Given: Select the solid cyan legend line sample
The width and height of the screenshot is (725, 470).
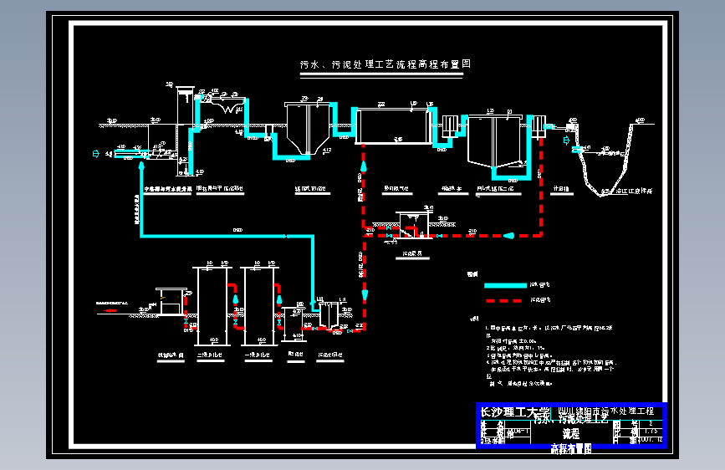Looking at the screenshot, I should pos(505,285).
